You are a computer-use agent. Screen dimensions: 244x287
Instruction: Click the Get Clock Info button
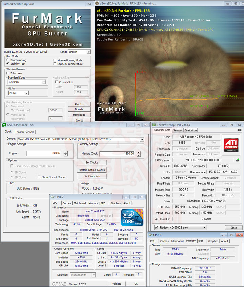point(91,176)
